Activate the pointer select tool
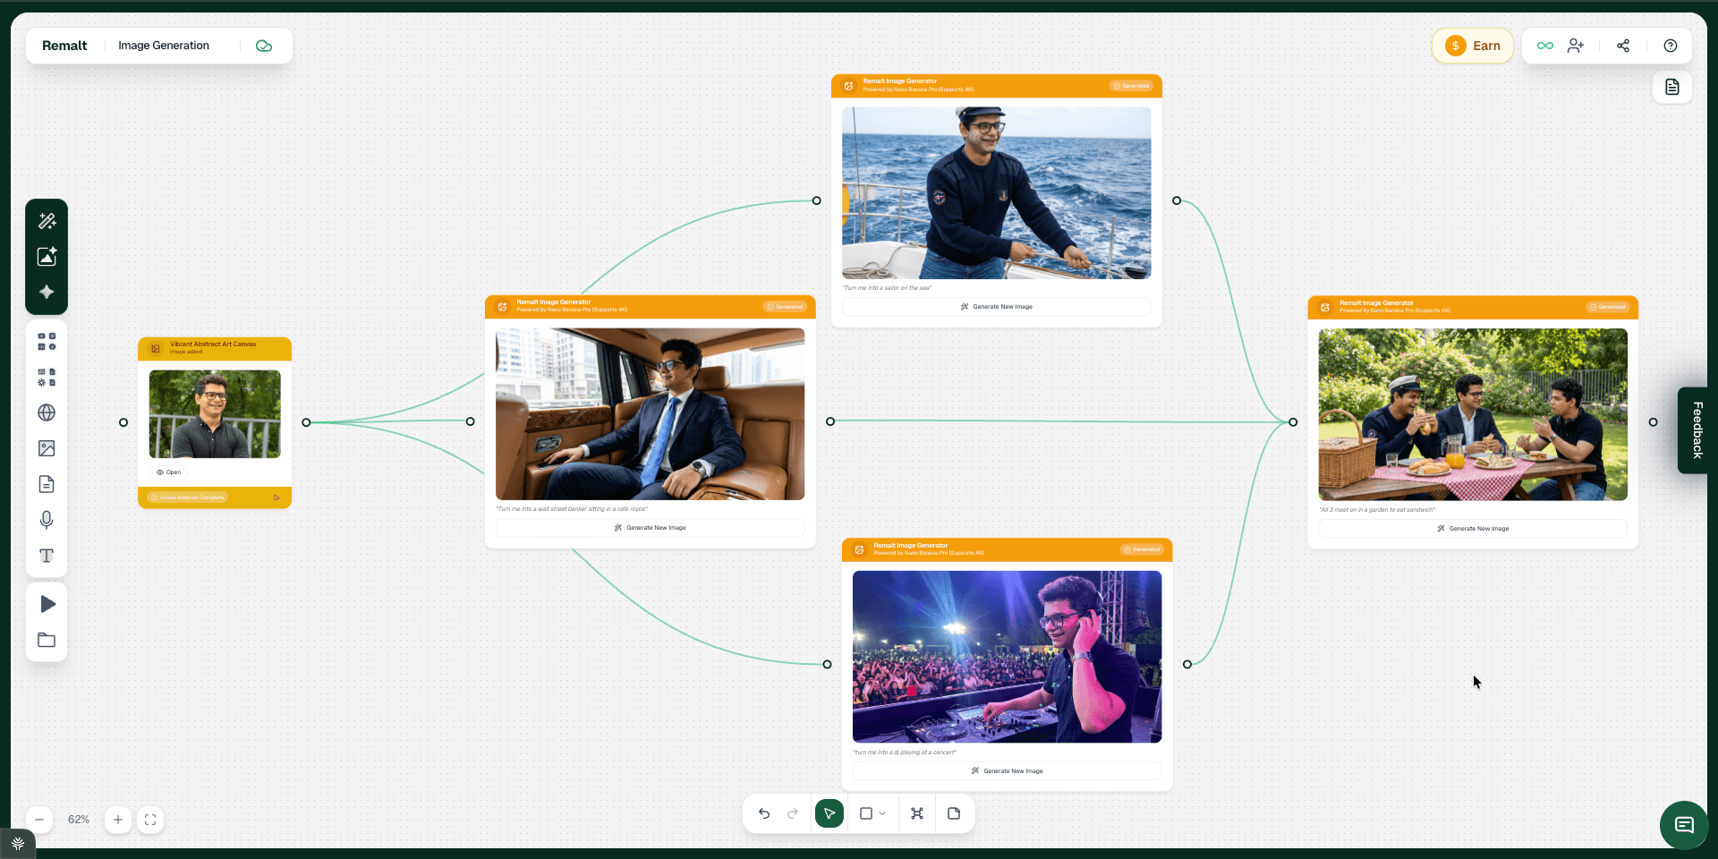Image resolution: width=1718 pixels, height=859 pixels. [829, 813]
